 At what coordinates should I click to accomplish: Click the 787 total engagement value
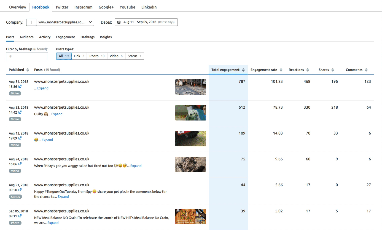click(242, 81)
